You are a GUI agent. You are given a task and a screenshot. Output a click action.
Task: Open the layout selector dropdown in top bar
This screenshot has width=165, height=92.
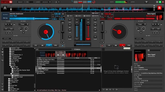[46, 2]
